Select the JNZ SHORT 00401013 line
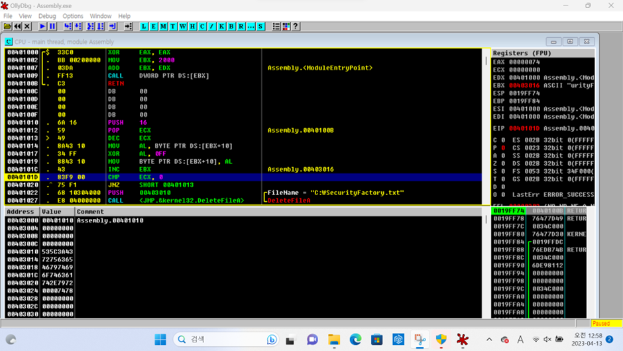Viewport: 623px width, 351px height. [x=243, y=185]
